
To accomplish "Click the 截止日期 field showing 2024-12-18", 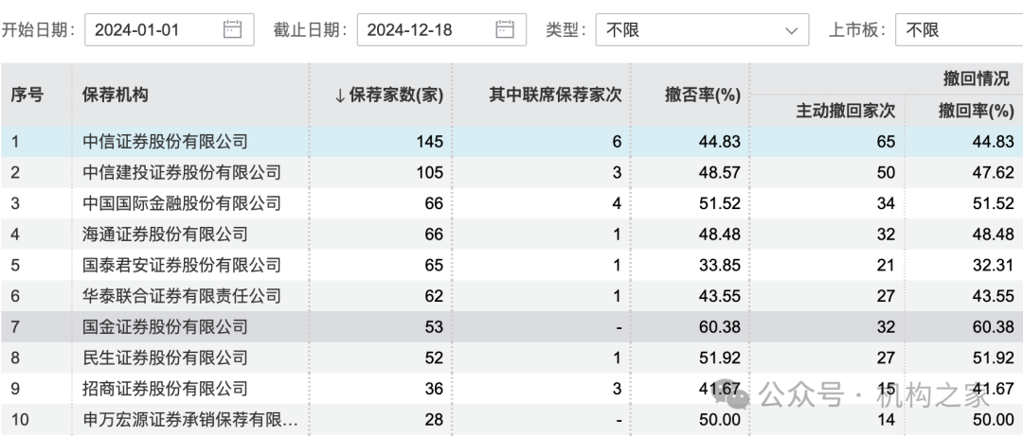I will tap(441, 29).
